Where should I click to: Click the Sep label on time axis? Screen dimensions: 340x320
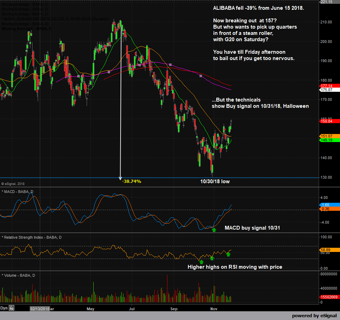pyautogui.click(x=174, y=309)
